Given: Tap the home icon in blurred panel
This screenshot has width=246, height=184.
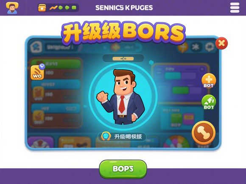Looking at the screenshot, I should pyautogui.click(x=36, y=47).
